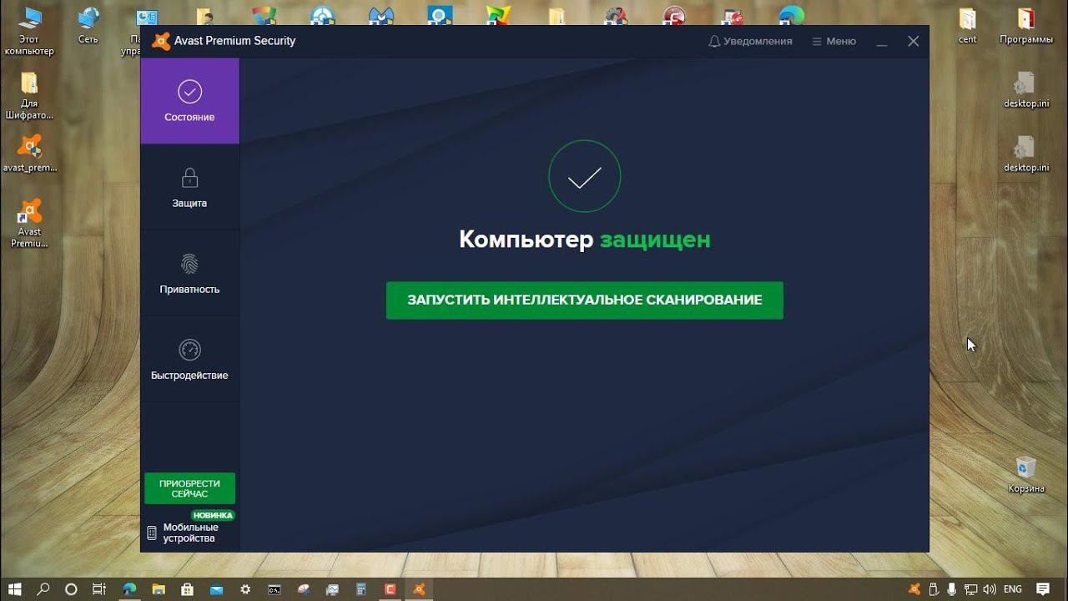1068x601 pixels.
Task: Open Settings gear on taskbar
Action: [x=245, y=589]
